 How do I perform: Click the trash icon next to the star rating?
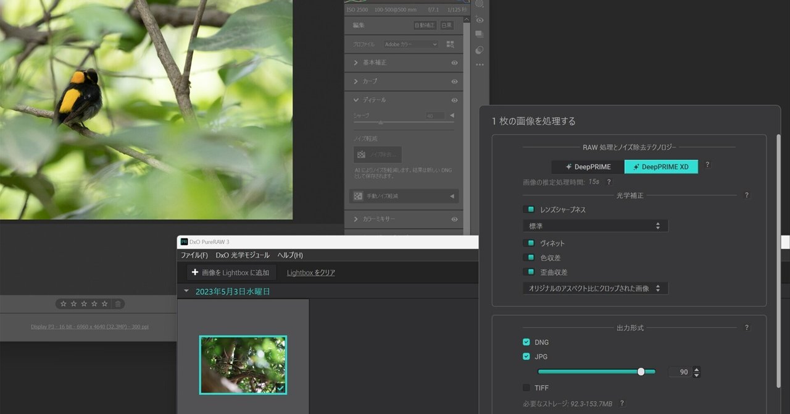(117, 303)
